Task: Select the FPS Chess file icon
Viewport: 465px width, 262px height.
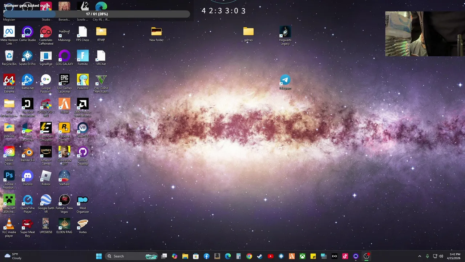Action: pyautogui.click(x=82, y=34)
